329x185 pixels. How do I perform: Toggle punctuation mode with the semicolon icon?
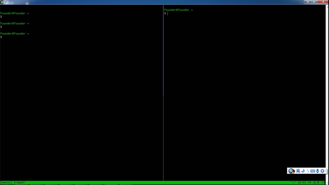click(308, 171)
